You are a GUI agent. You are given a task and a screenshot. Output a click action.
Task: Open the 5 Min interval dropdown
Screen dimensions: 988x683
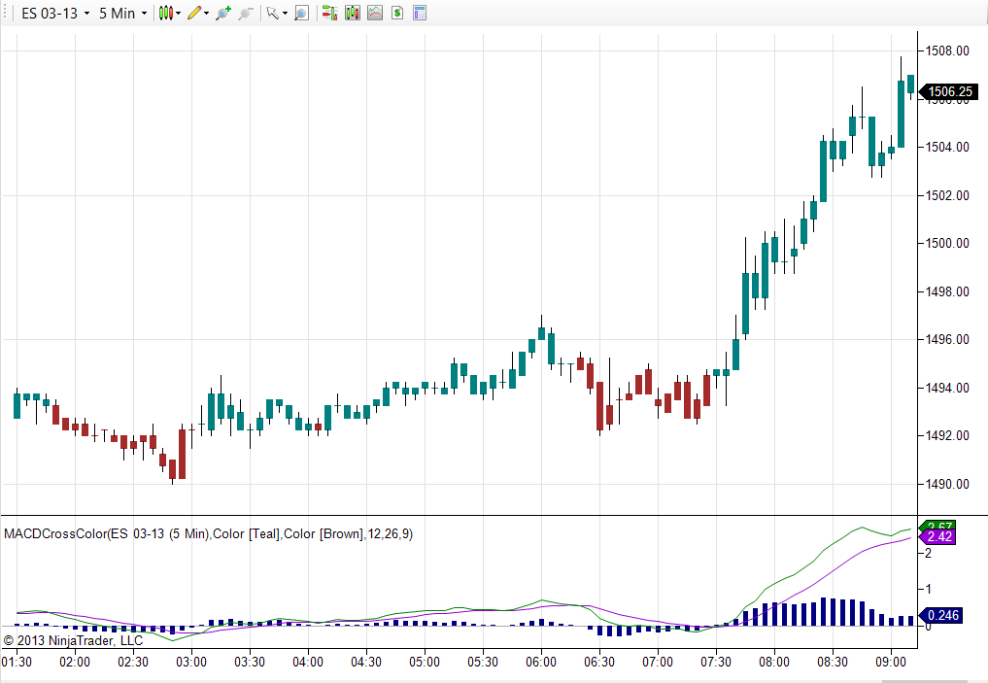(x=122, y=14)
